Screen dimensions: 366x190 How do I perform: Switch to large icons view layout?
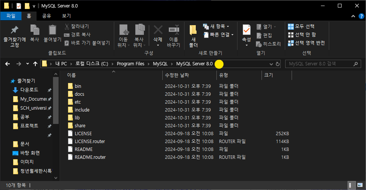point(360,185)
